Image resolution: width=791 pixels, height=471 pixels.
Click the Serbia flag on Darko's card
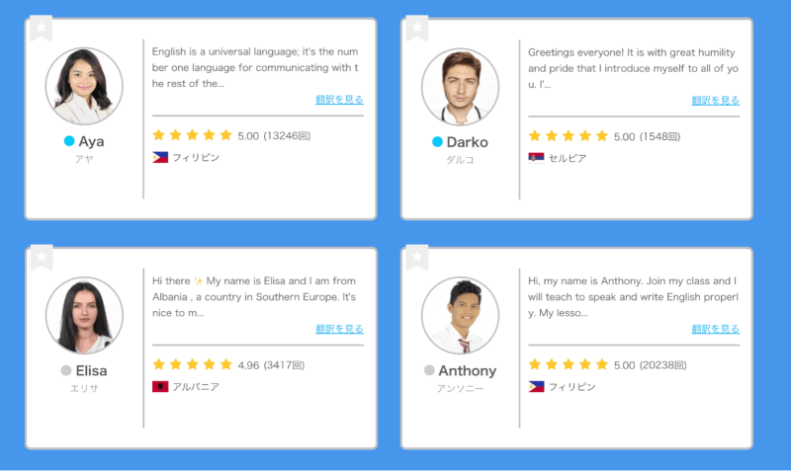536,157
